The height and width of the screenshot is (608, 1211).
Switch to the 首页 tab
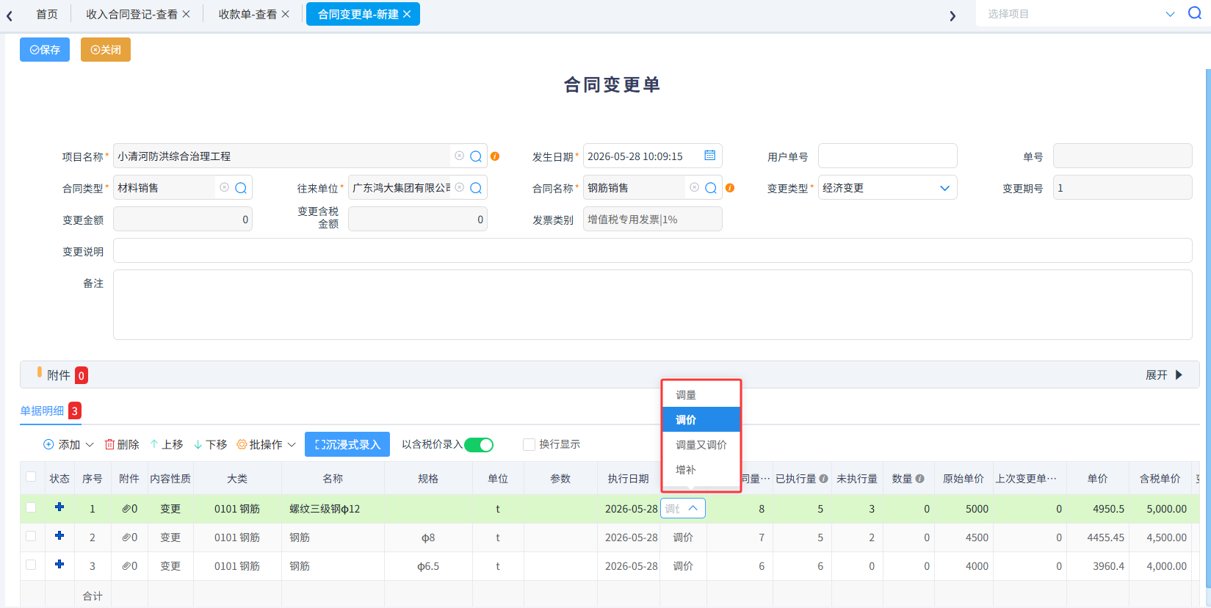(x=47, y=14)
